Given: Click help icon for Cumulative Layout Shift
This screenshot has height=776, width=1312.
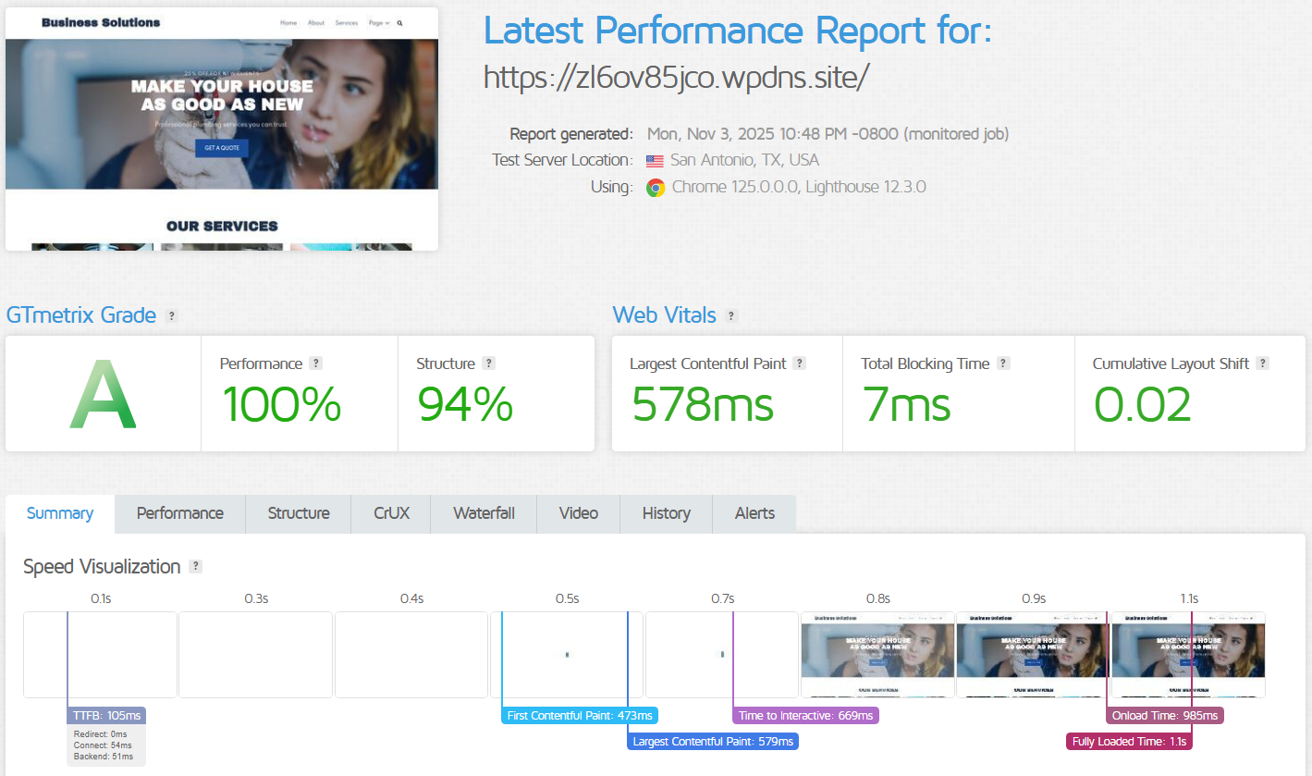Looking at the screenshot, I should (x=1263, y=363).
